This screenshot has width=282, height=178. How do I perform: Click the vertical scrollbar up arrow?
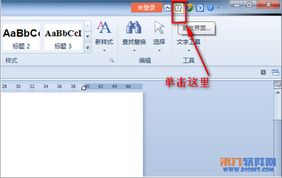click(278, 92)
